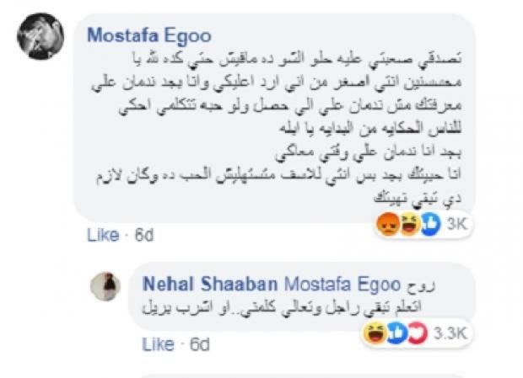This screenshot has width=523, height=378.
Task: Open Mostafa Egoo's profile name link
Action: tap(148, 37)
